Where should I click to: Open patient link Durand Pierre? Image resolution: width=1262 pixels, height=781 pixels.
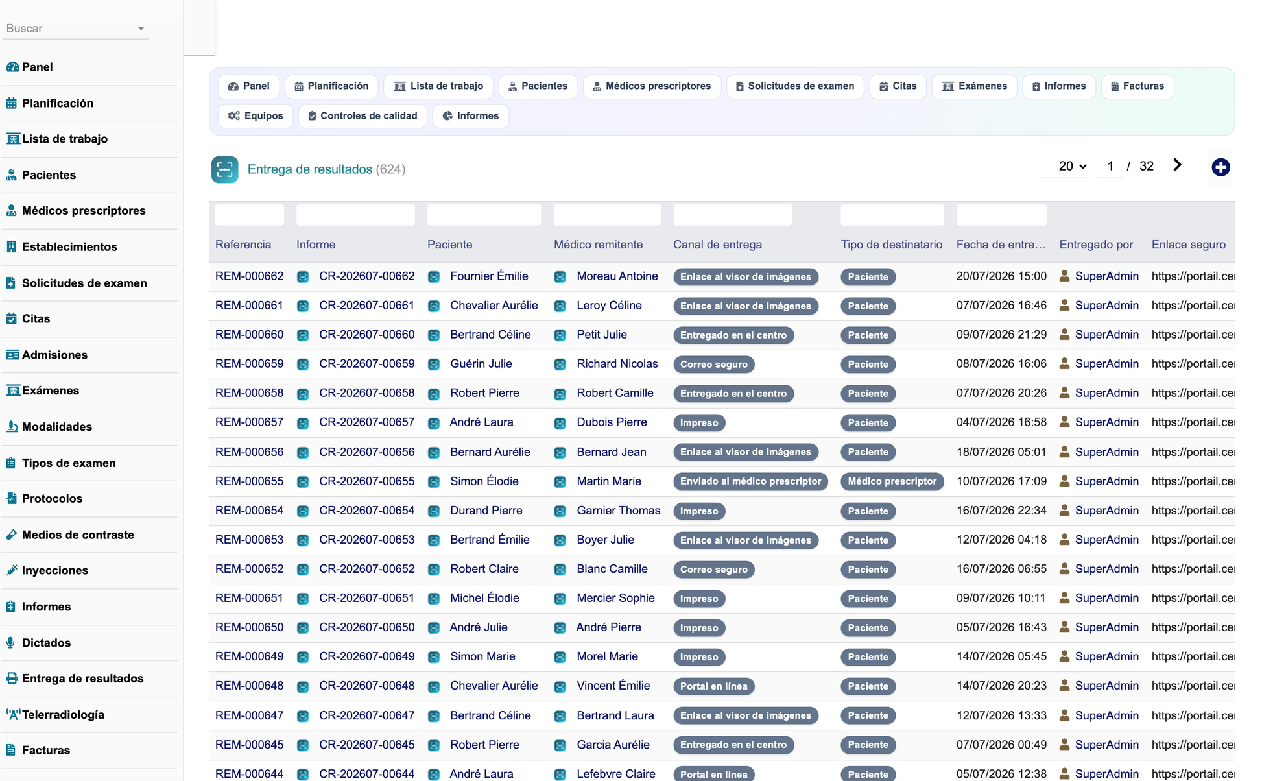(x=486, y=511)
